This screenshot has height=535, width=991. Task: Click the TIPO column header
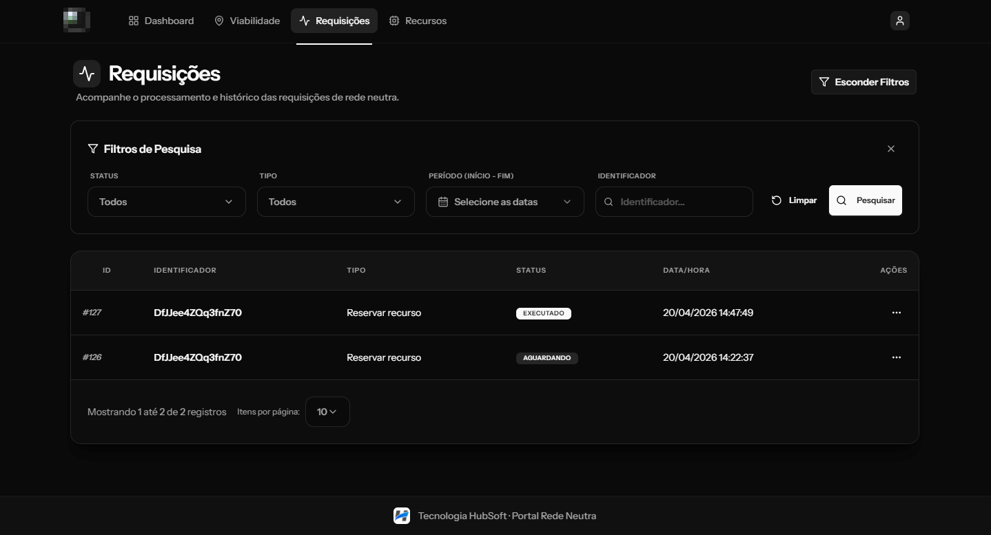pos(356,270)
